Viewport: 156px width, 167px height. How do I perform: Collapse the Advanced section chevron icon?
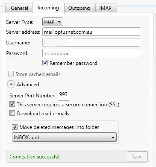coord(11,85)
